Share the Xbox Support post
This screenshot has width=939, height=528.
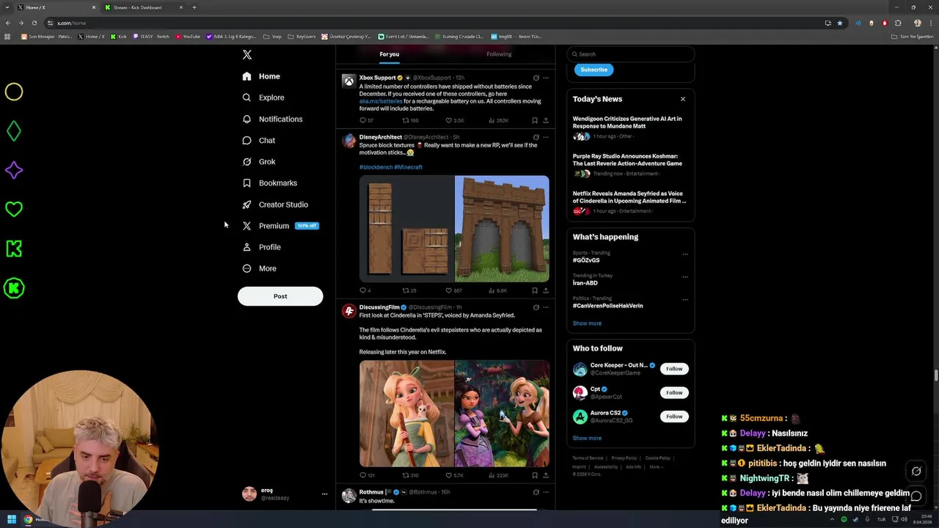point(546,120)
